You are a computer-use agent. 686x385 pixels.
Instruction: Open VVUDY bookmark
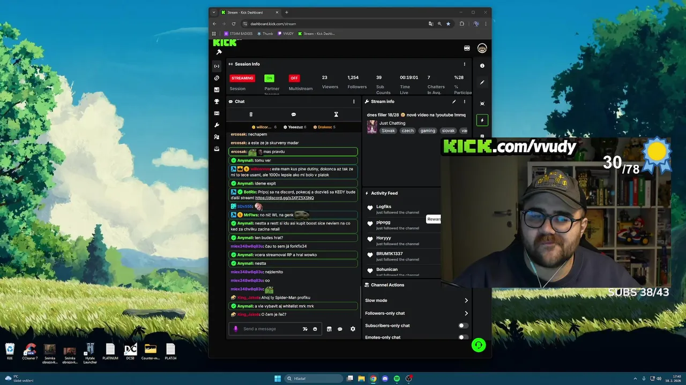286,34
